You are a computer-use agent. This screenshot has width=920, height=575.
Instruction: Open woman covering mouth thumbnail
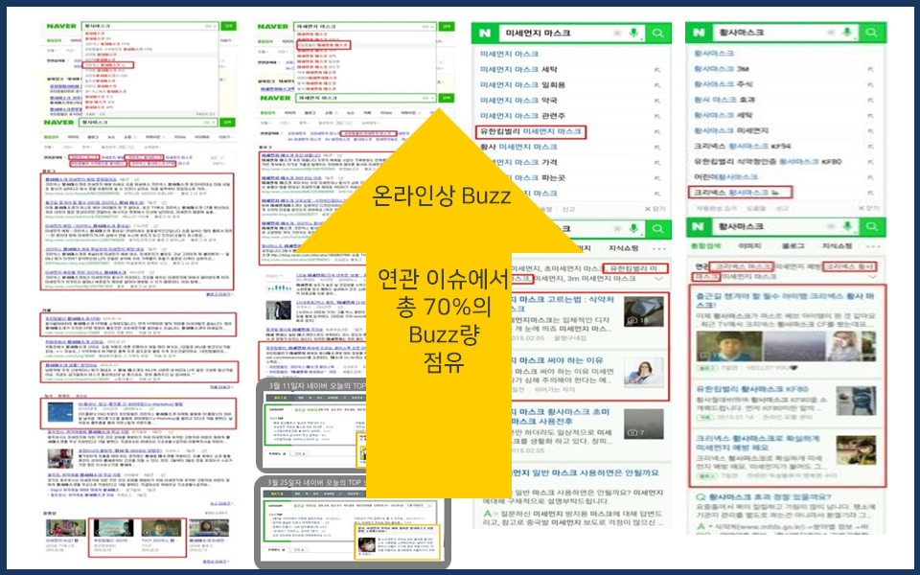644,374
